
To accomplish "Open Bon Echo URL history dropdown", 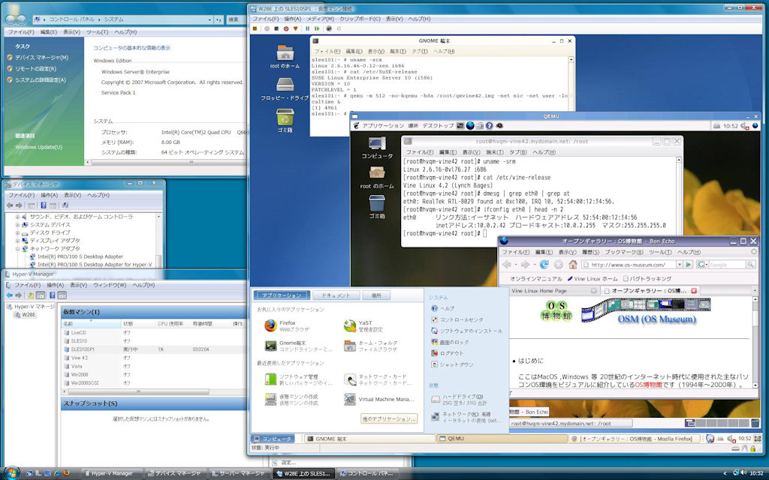I will [x=679, y=265].
